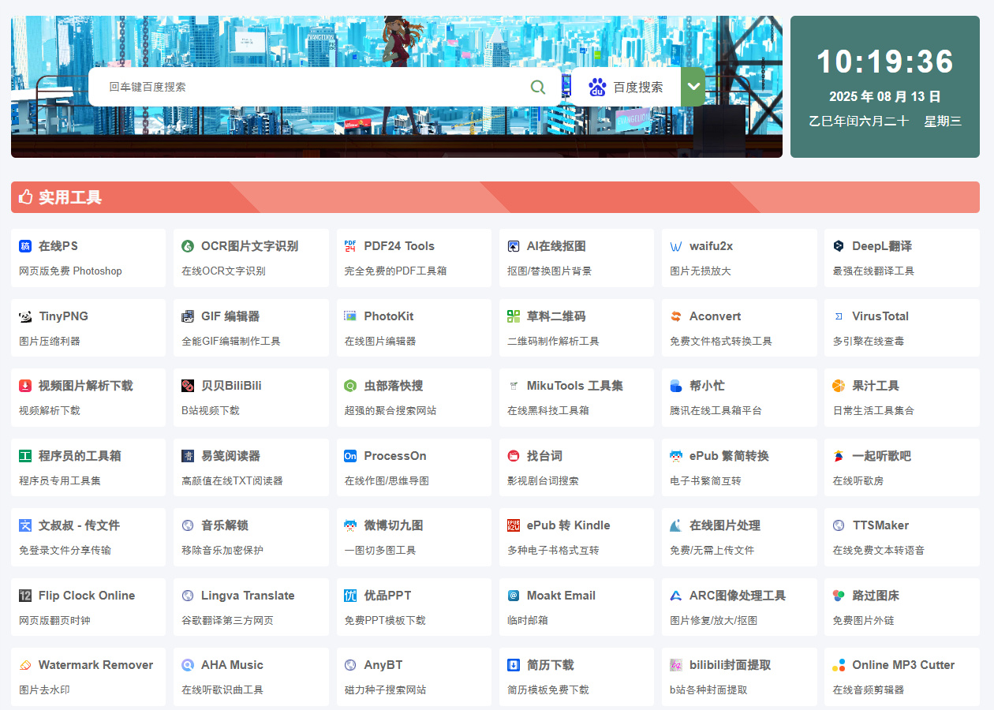
Task: Click the 10:19:36 clock display
Action: 885,62
